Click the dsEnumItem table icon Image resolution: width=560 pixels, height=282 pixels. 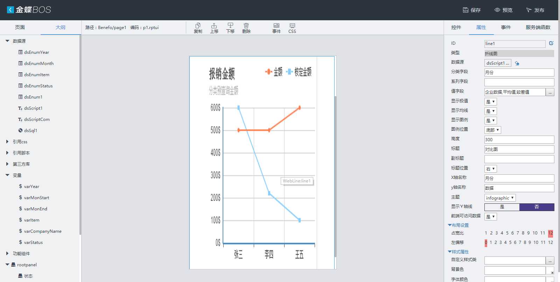point(20,74)
